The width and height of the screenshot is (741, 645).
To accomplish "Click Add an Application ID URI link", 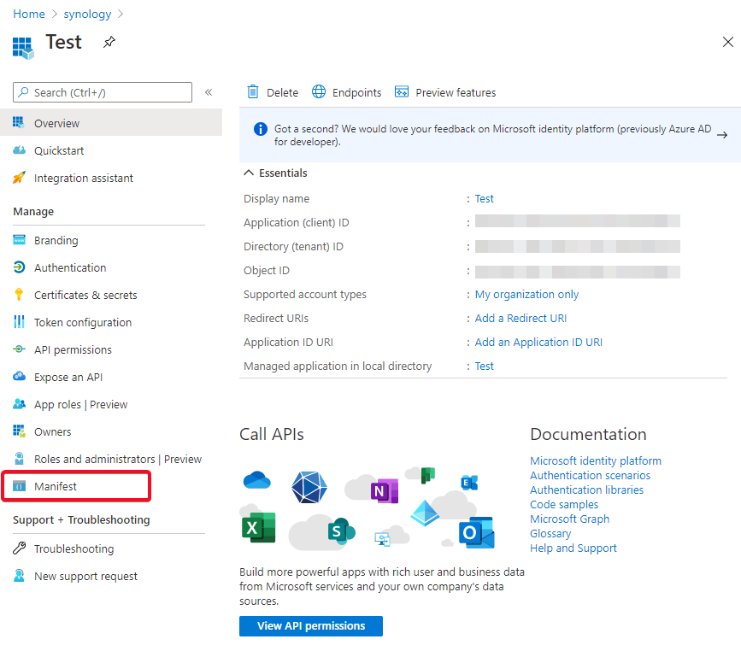I will [538, 342].
